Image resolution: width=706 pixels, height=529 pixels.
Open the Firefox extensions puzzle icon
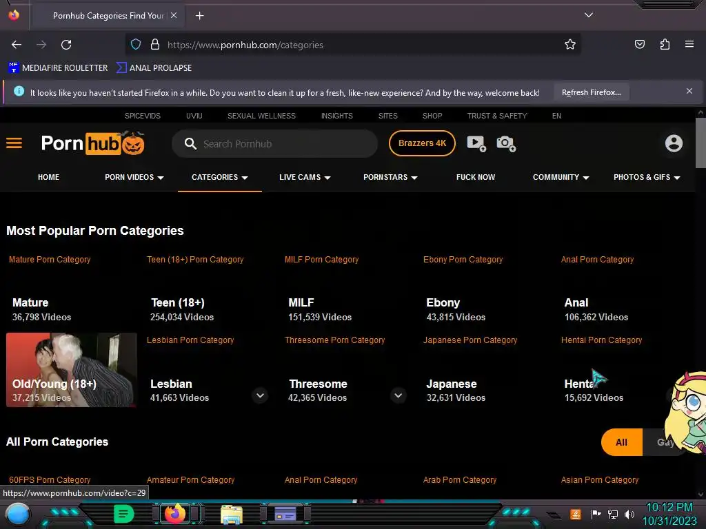[665, 44]
